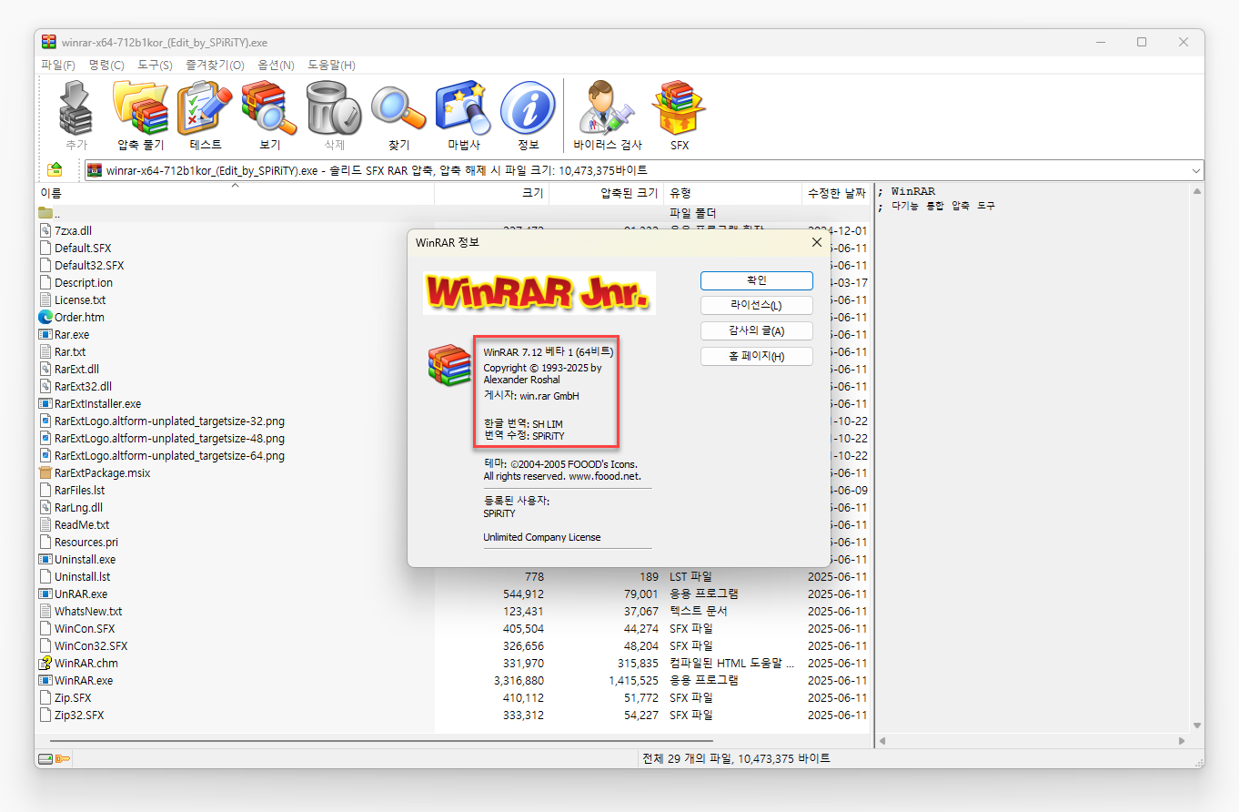Select the Order.htm Edge file icon
This screenshot has height=812, width=1239.
click(x=46, y=317)
